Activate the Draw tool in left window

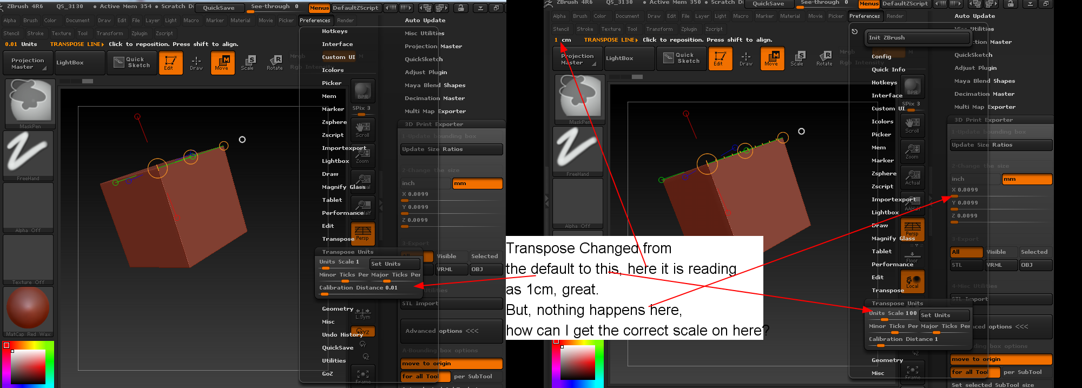point(196,63)
